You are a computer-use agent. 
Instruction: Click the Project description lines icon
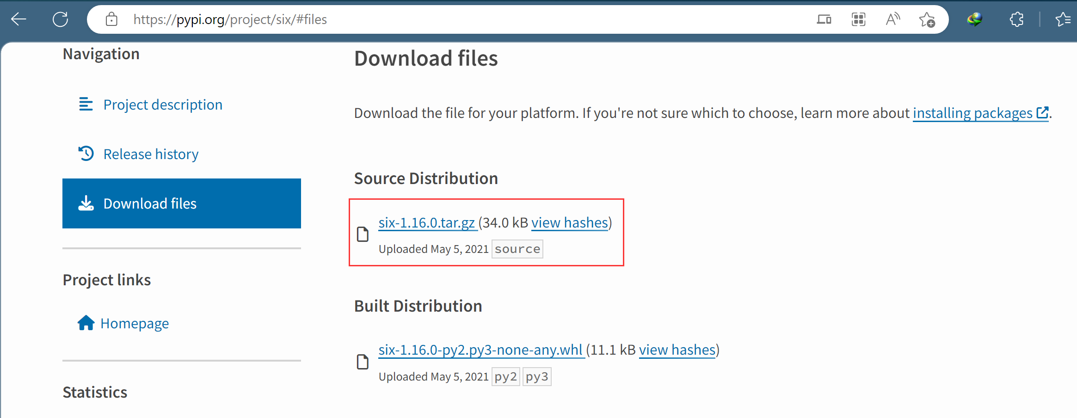click(86, 104)
